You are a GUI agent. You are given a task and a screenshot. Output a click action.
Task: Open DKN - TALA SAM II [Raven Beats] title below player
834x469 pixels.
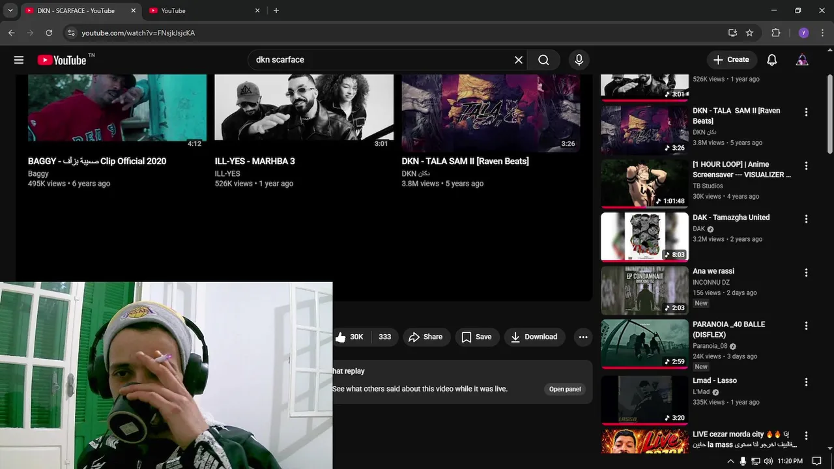coord(465,162)
